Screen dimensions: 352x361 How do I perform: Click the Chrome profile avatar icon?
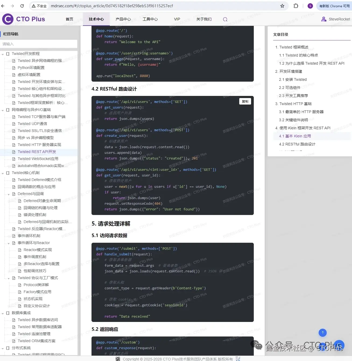310,6
